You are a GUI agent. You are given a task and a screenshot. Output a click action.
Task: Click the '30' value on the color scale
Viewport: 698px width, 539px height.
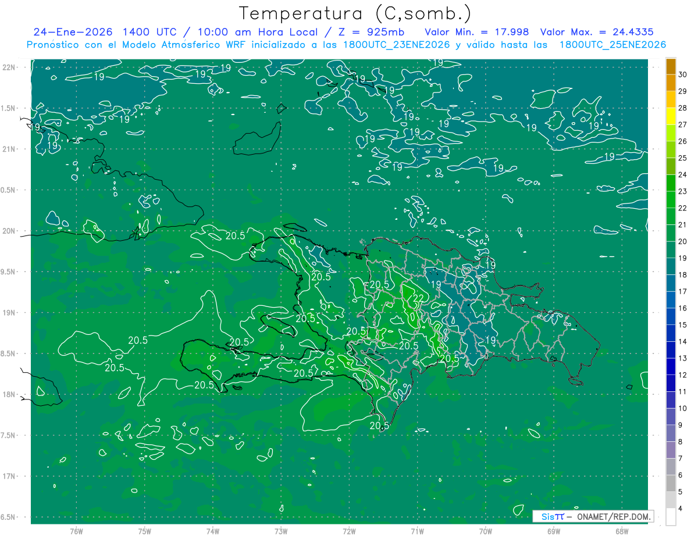pos(683,74)
